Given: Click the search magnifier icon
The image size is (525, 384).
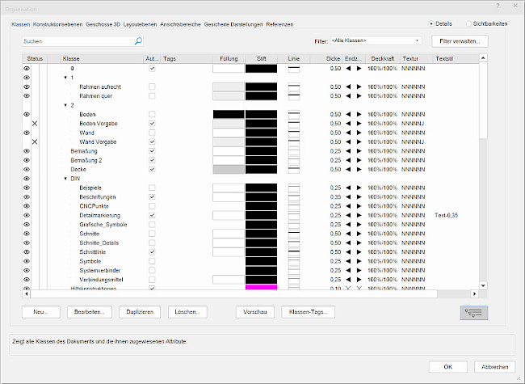Looking at the screenshot, I should (x=138, y=40).
